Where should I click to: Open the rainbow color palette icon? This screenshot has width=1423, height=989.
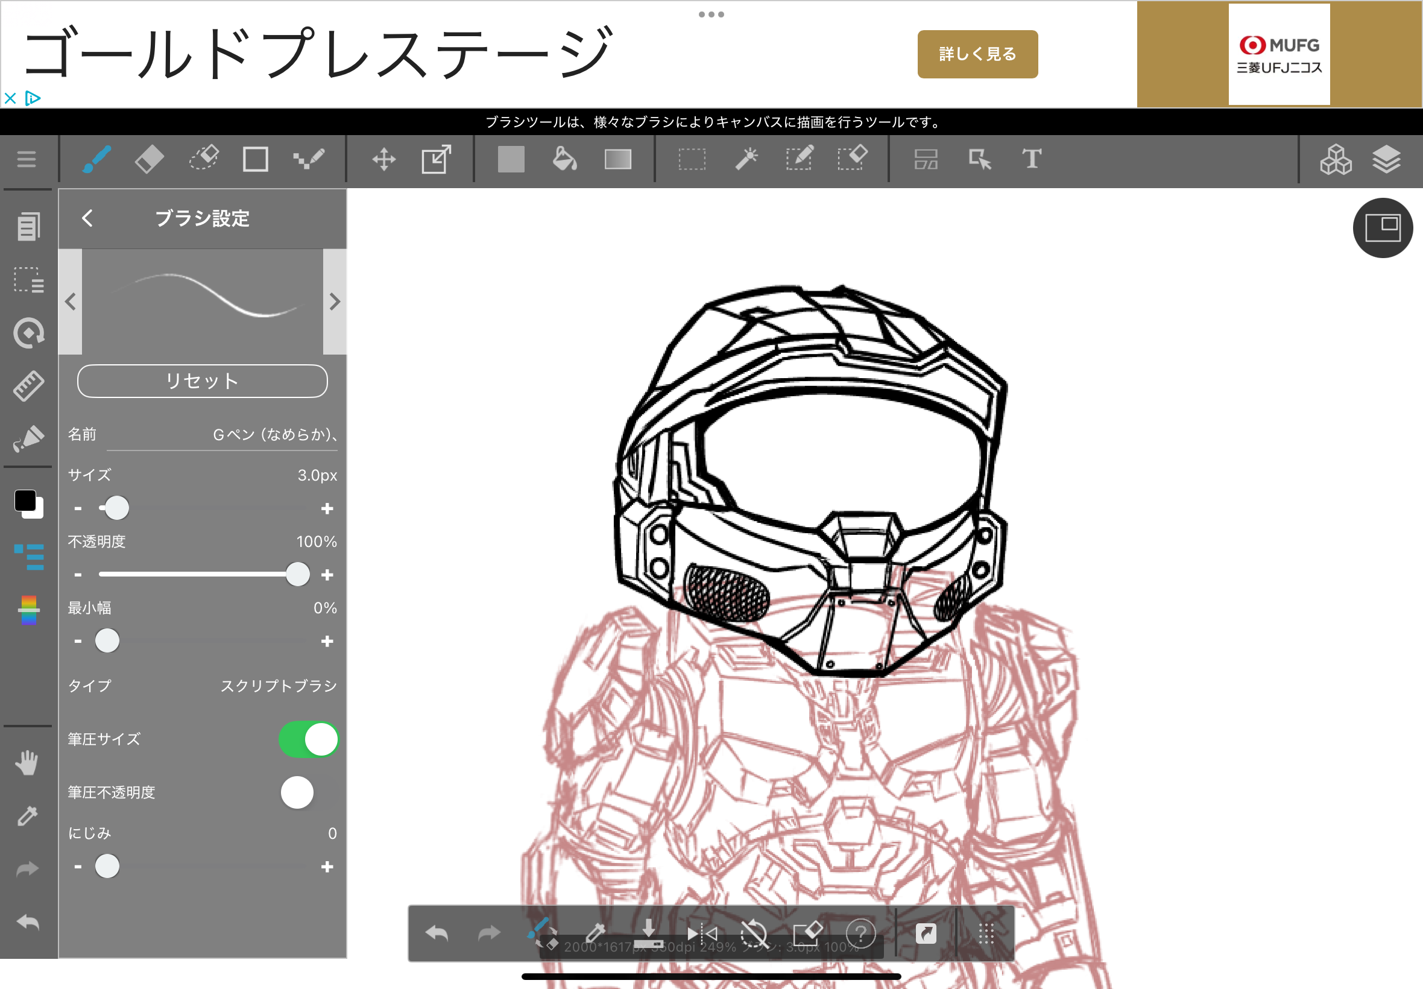coord(28,610)
